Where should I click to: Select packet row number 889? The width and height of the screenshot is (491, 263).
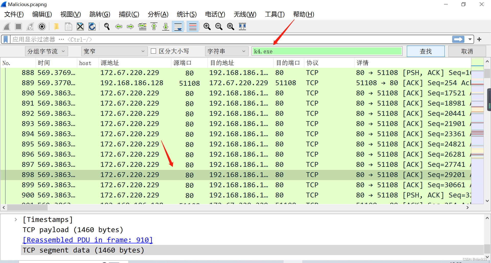click(x=235, y=83)
